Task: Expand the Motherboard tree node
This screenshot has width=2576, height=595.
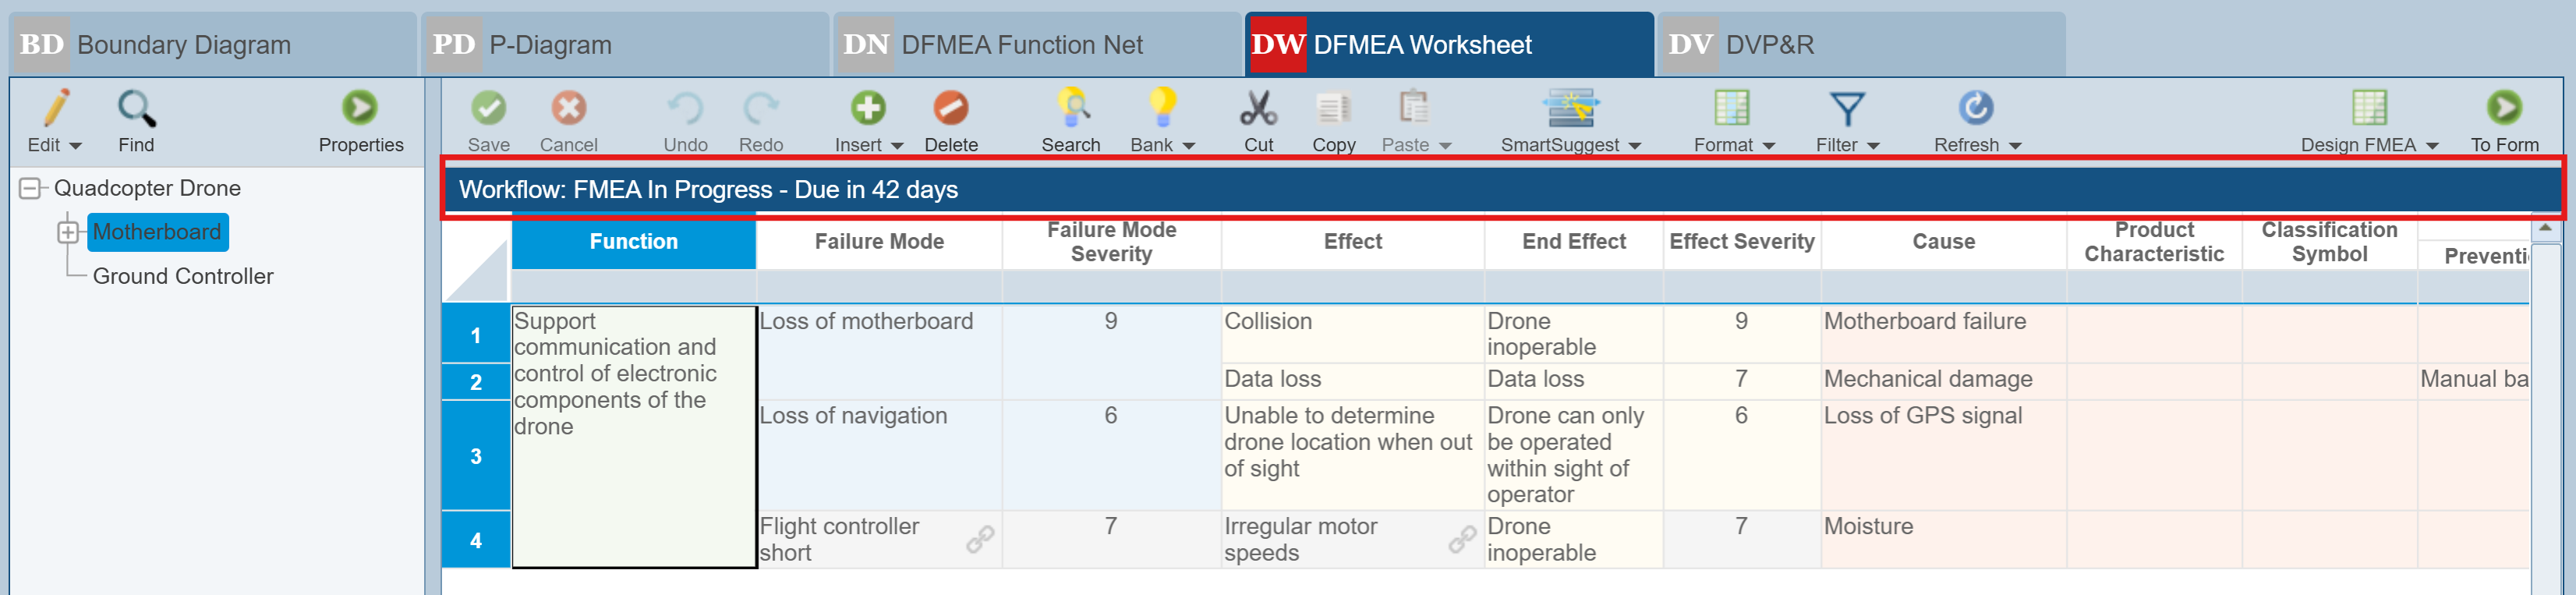Action: pyautogui.click(x=68, y=233)
